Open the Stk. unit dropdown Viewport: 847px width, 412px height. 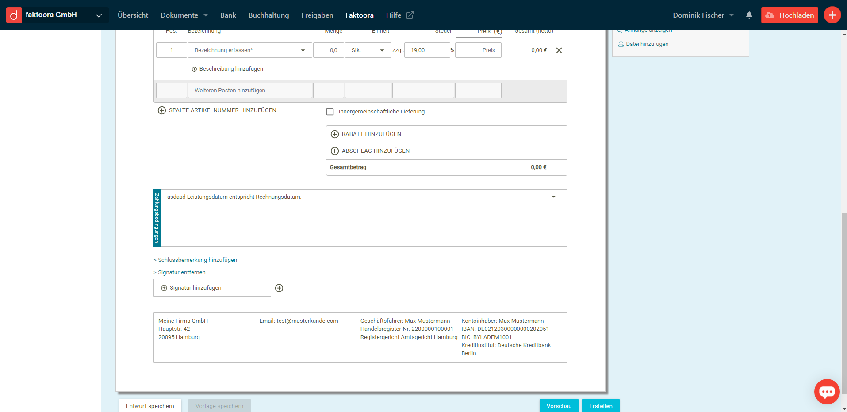tap(382, 50)
